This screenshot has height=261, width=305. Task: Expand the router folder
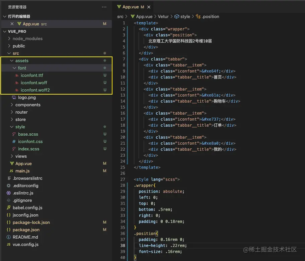[x=12, y=112]
